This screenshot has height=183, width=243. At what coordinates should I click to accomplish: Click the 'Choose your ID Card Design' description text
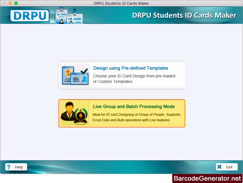click(134, 79)
